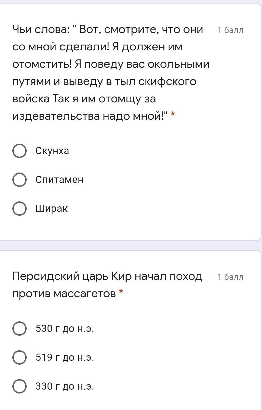Click the '519 г до н.э.' answer text
Image resolution: width=262 pixels, height=410 pixels.
[x=65, y=357]
